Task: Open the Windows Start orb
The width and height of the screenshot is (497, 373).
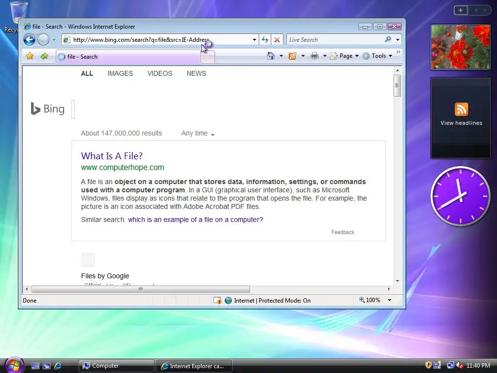Action: 14,365
